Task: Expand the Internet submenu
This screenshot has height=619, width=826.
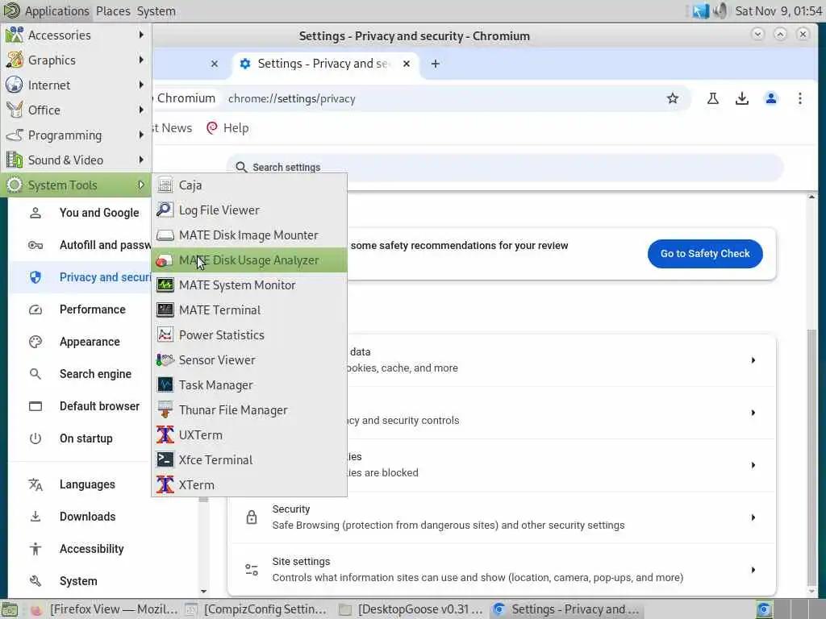Action: 76,85
